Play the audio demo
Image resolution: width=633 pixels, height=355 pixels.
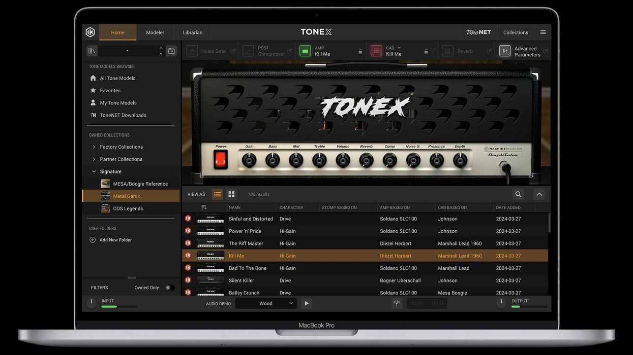click(306, 303)
